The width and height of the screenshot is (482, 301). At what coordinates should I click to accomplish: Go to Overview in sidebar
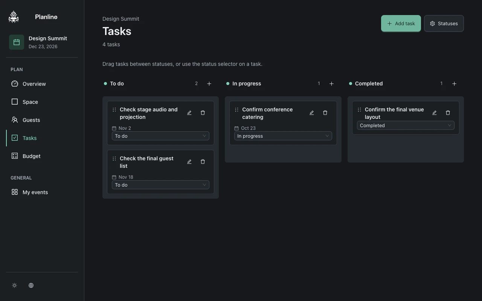[x=42, y=84]
